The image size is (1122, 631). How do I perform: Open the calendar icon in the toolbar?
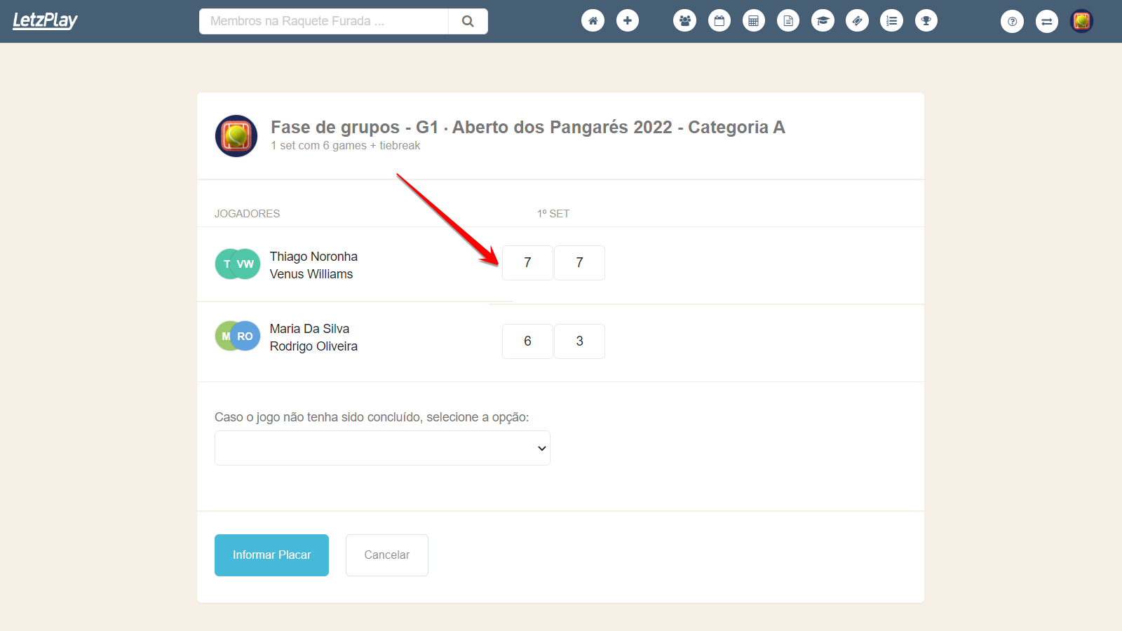[719, 20]
